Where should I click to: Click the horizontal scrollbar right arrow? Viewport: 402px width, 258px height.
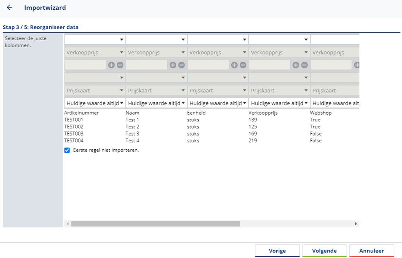[356, 224]
